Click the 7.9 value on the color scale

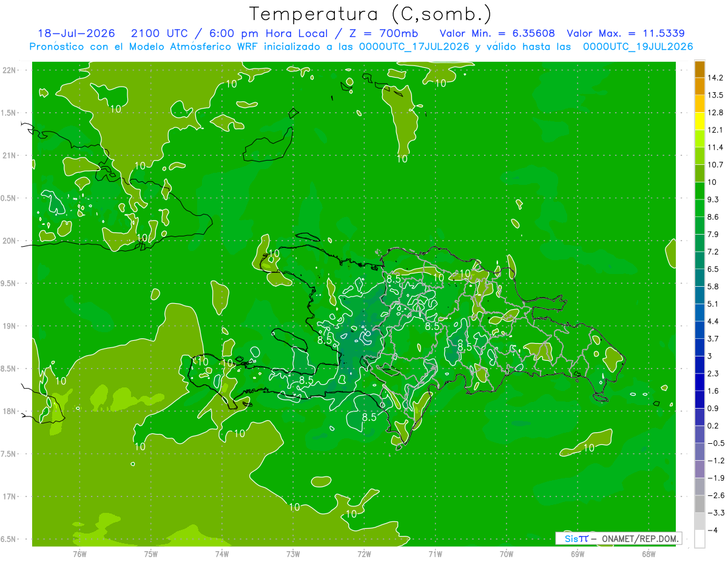(x=713, y=235)
